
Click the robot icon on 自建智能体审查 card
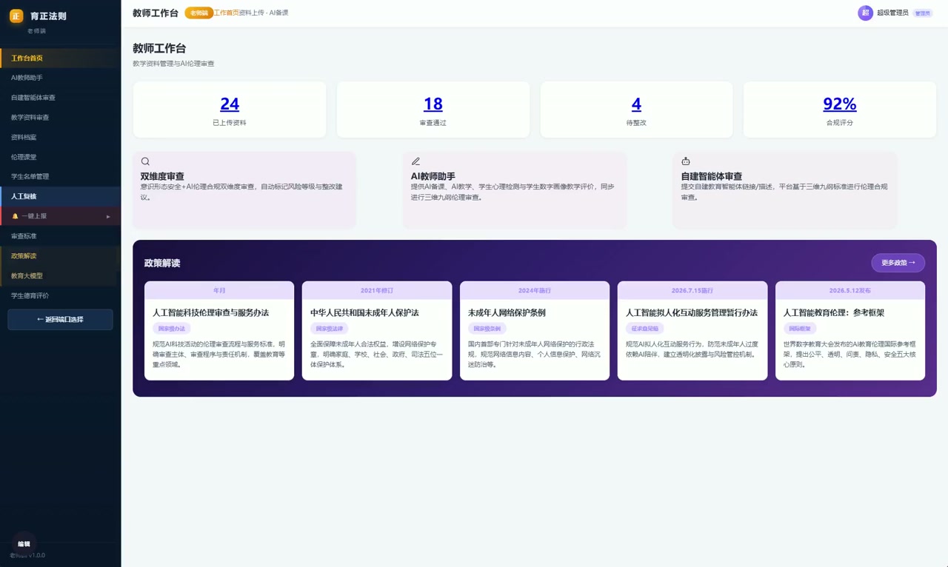coord(686,161)
